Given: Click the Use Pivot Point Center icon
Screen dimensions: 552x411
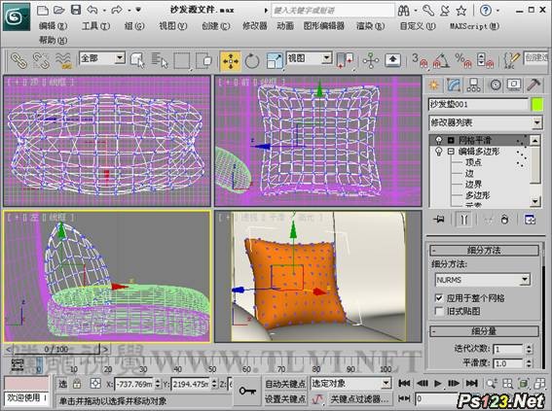Looking at the screenshot, I should click(345, 60).
